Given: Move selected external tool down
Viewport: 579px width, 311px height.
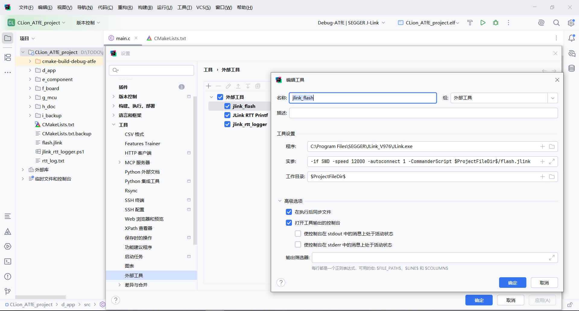Looking at the screenshot, I should tap(248, 86).
